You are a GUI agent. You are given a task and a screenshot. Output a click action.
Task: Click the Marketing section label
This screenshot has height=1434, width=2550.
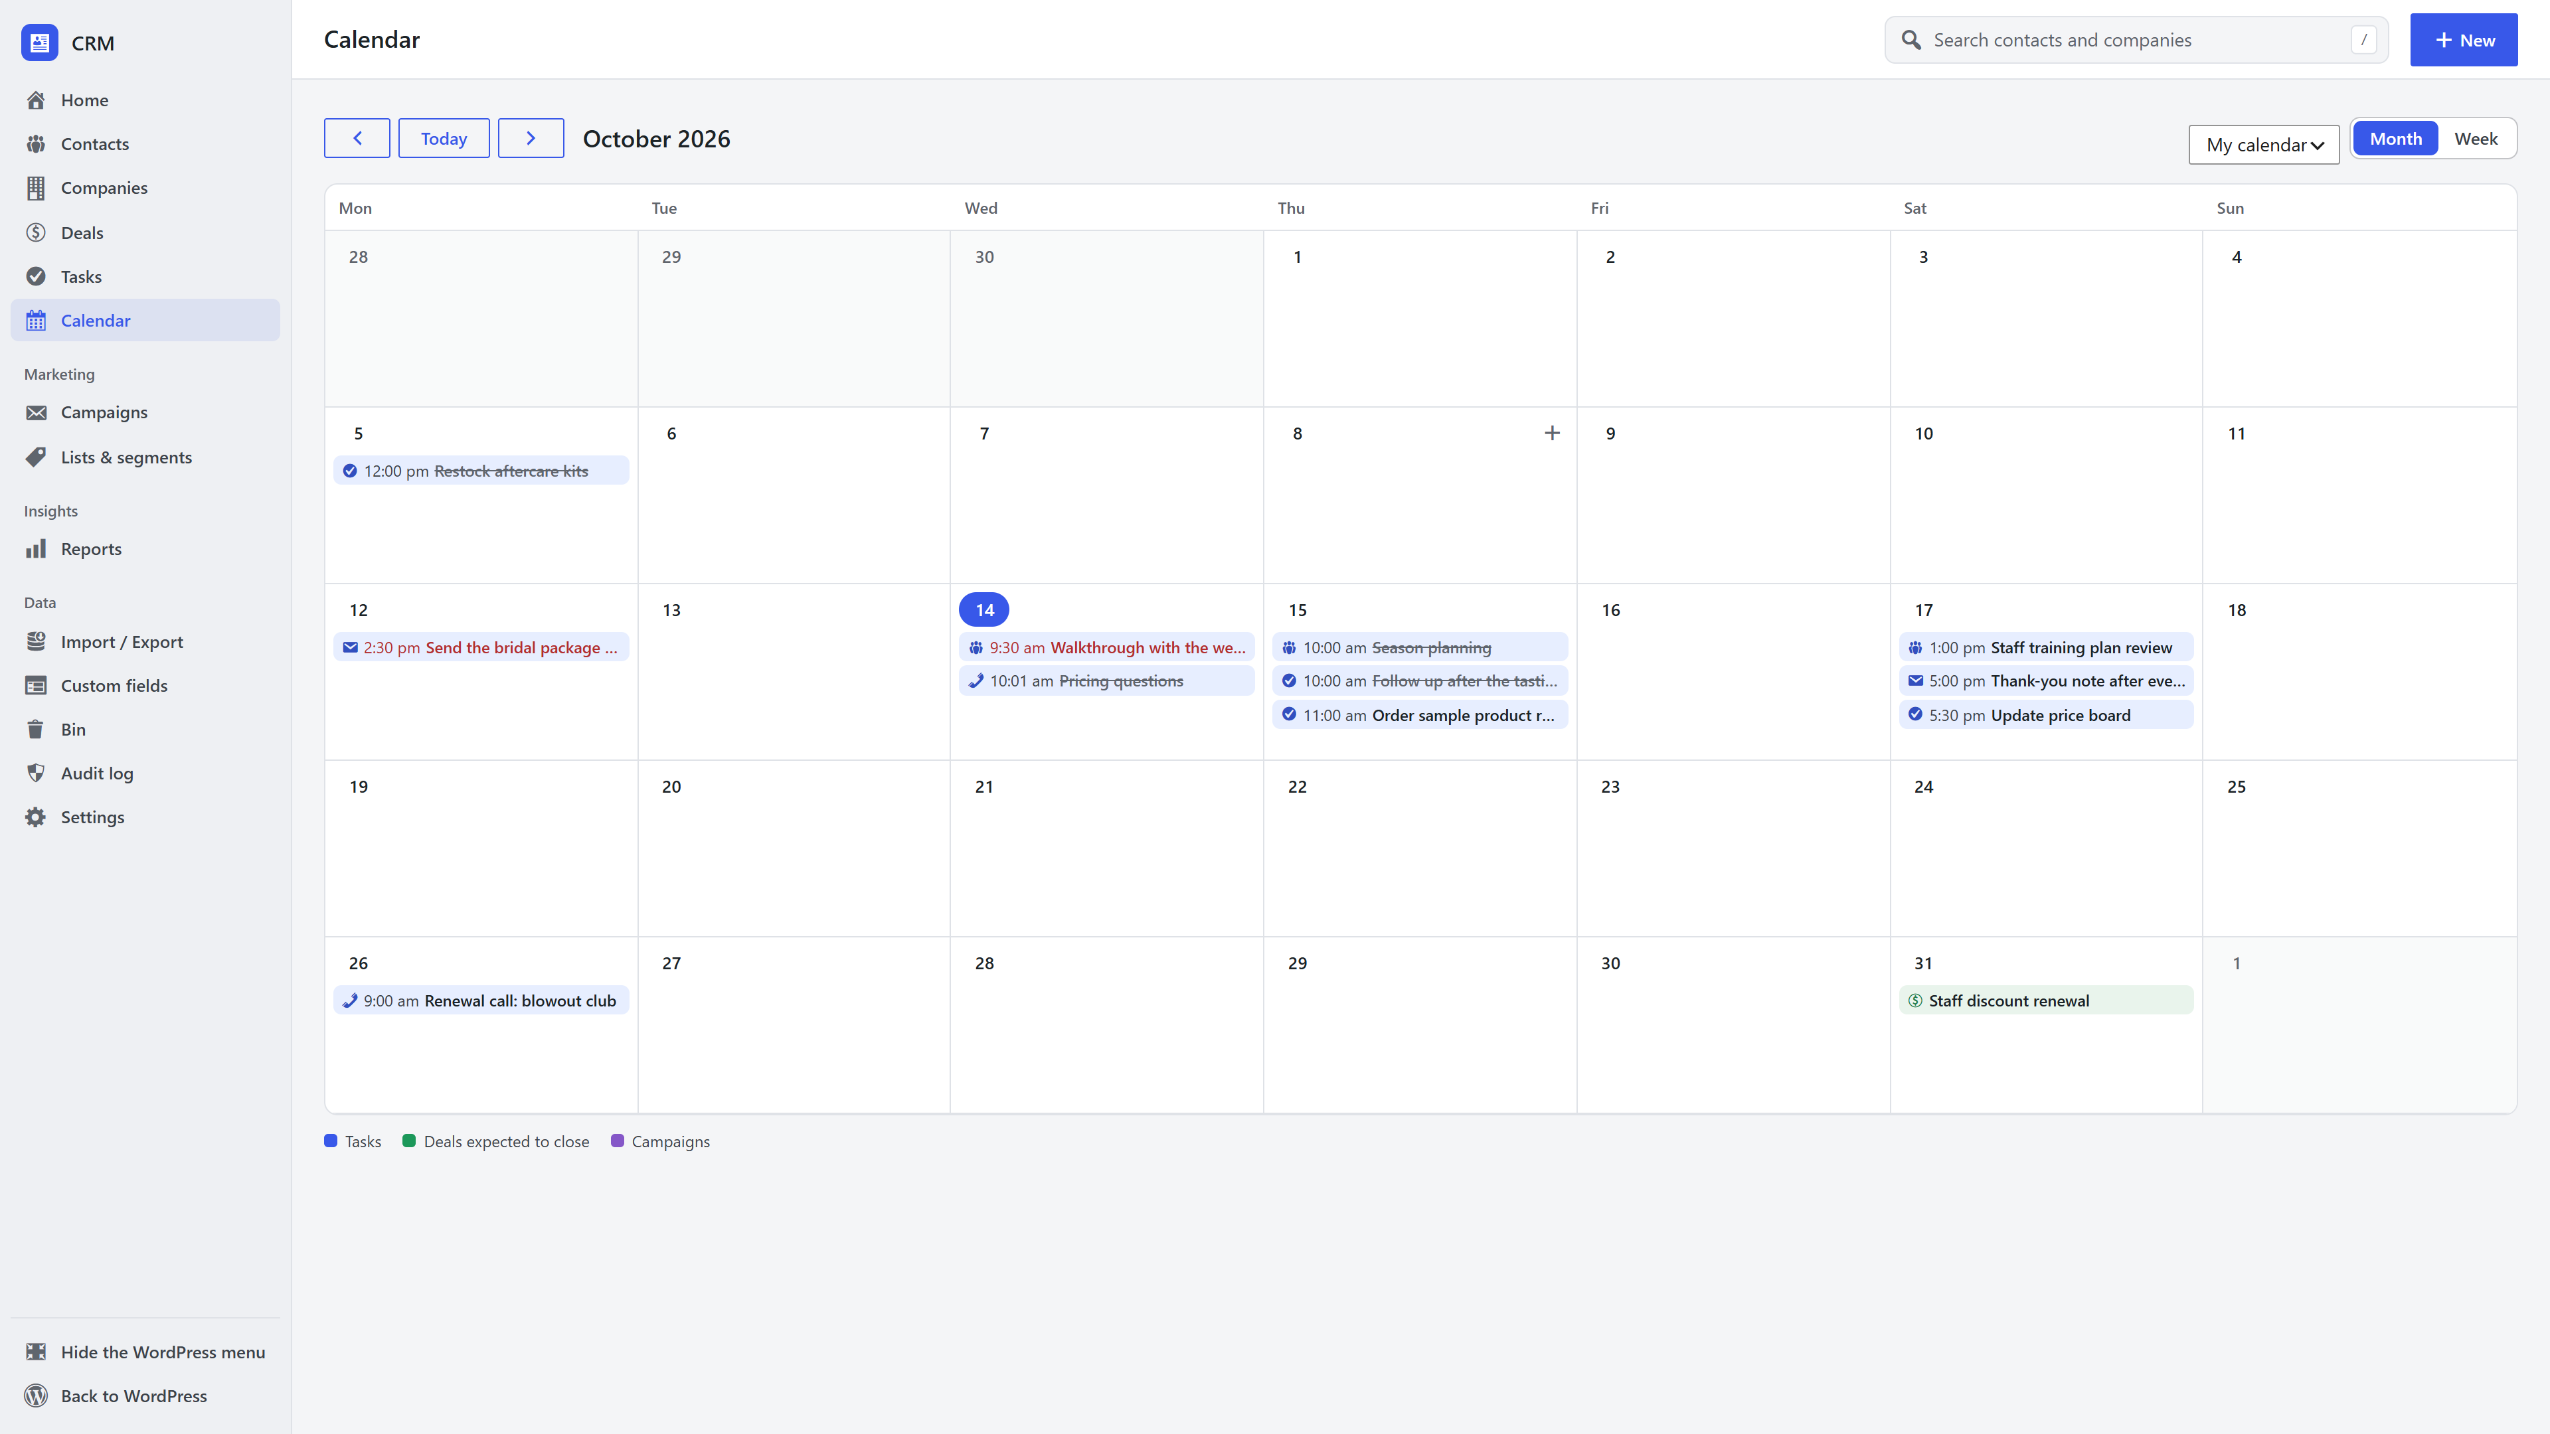pyautogui.click(x=59, y=374)
